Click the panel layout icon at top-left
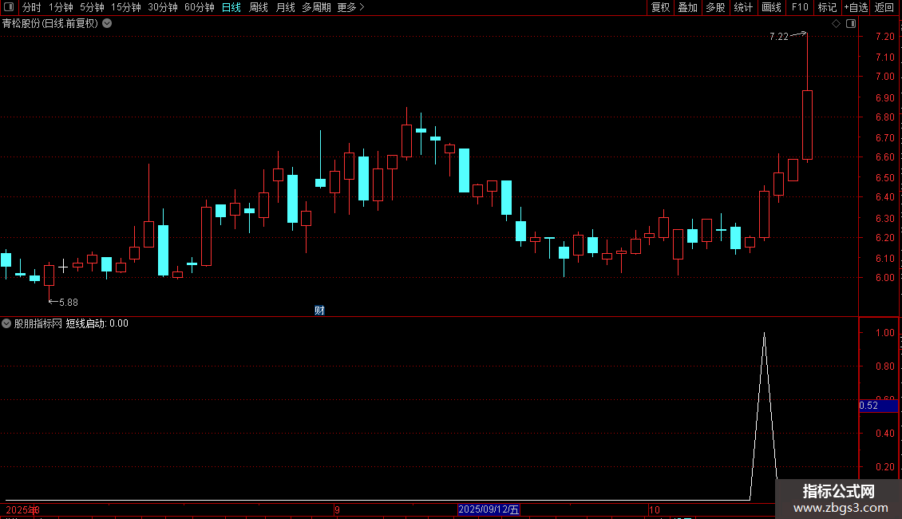 point(9,7)
